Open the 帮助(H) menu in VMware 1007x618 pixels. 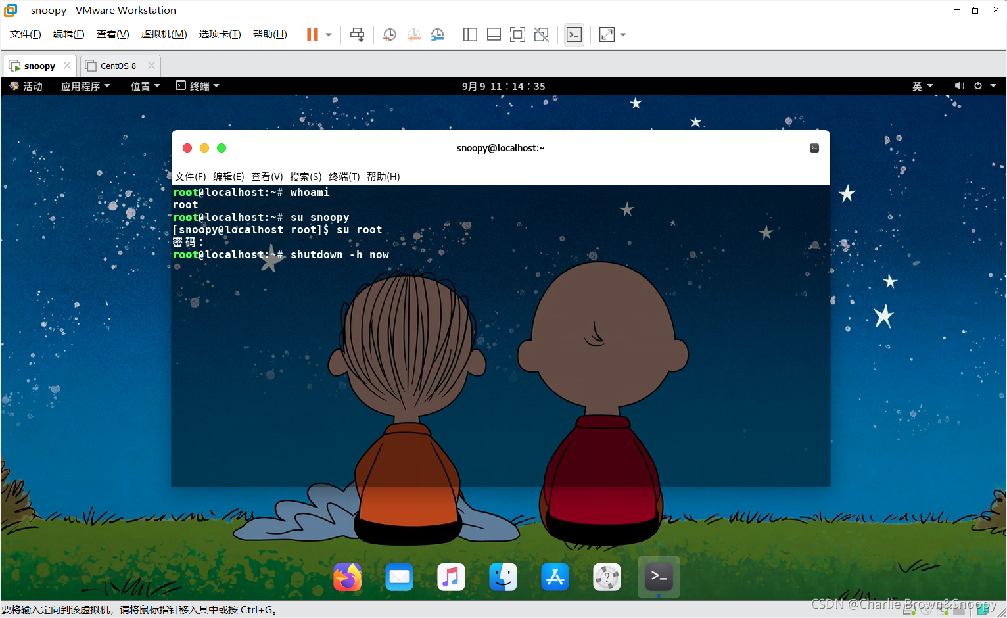pyautogui.click(x=270, y=34)
